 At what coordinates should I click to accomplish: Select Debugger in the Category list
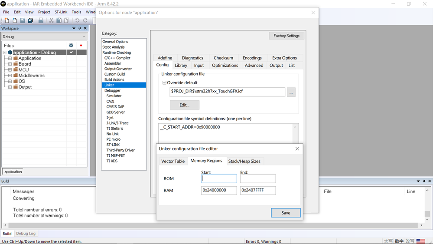coord(112,90)
